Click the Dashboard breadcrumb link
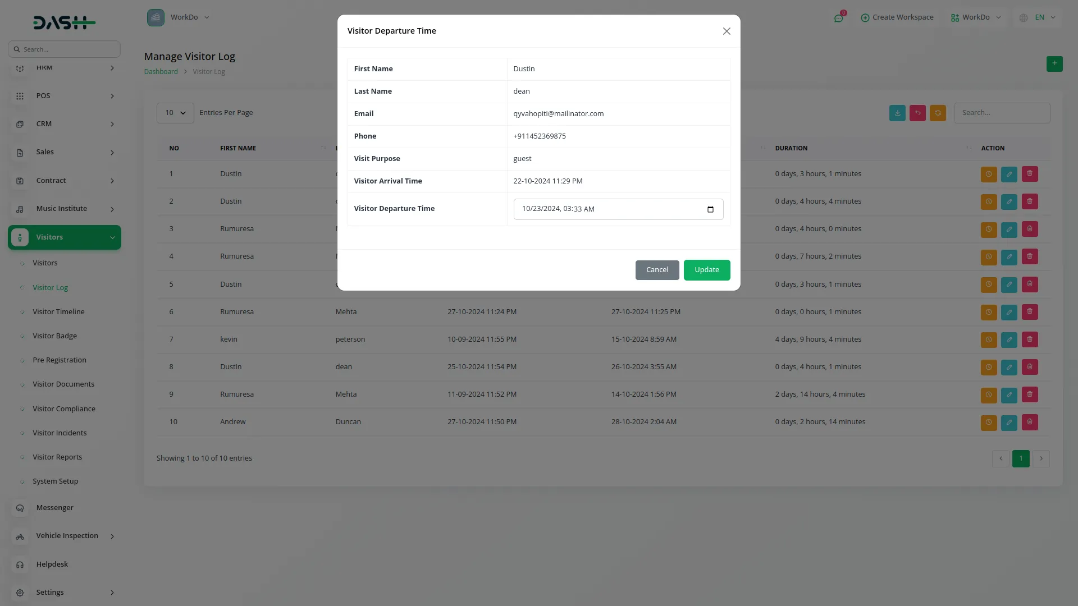Image resolution: width=1078 pixels, height=606 pixels. 161,72
